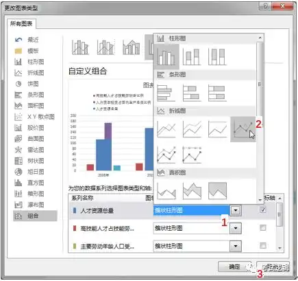Choose stacked column chart in gallery

coord(192,57)
